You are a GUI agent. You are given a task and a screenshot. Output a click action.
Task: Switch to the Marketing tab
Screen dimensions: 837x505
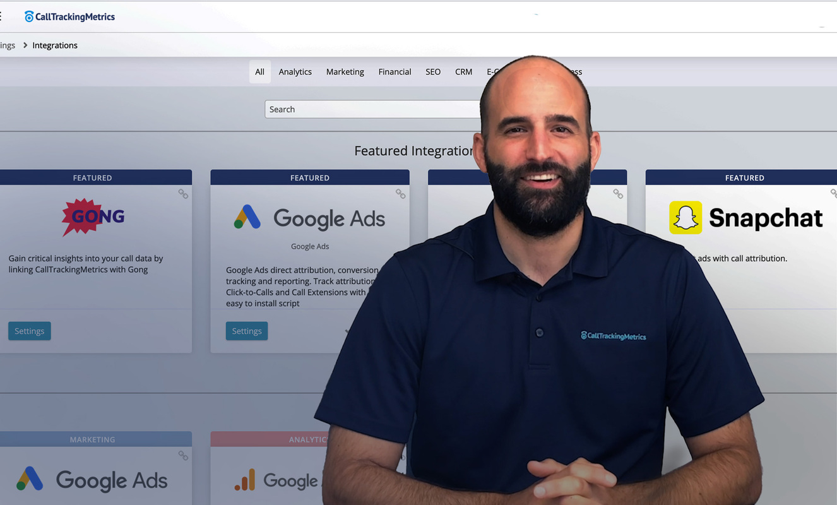click(345, 71)
